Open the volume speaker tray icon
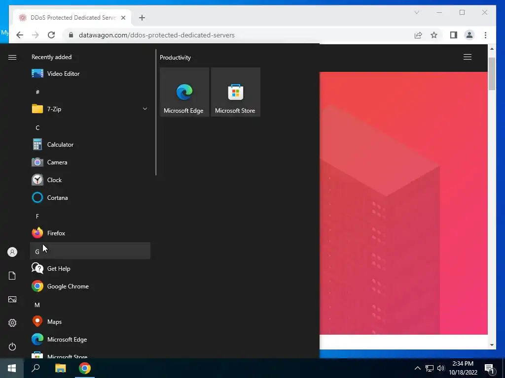Image resolution: width=505 pixels, height=378 pixels. (x=441, y=368)
